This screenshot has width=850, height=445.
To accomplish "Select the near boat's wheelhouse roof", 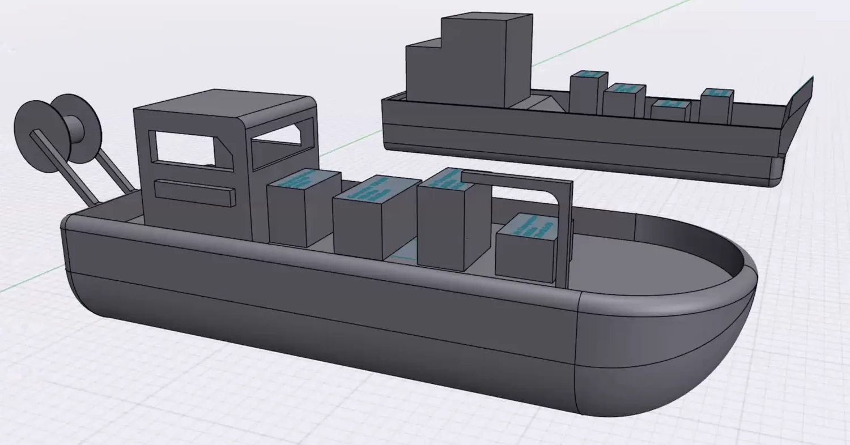I will pos(224,105).
